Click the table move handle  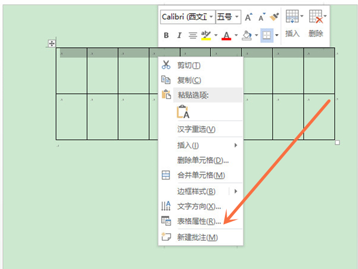52,44
